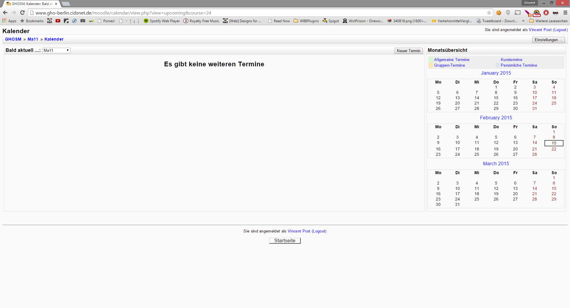Click the browser address bar URL

pos(123,13)
